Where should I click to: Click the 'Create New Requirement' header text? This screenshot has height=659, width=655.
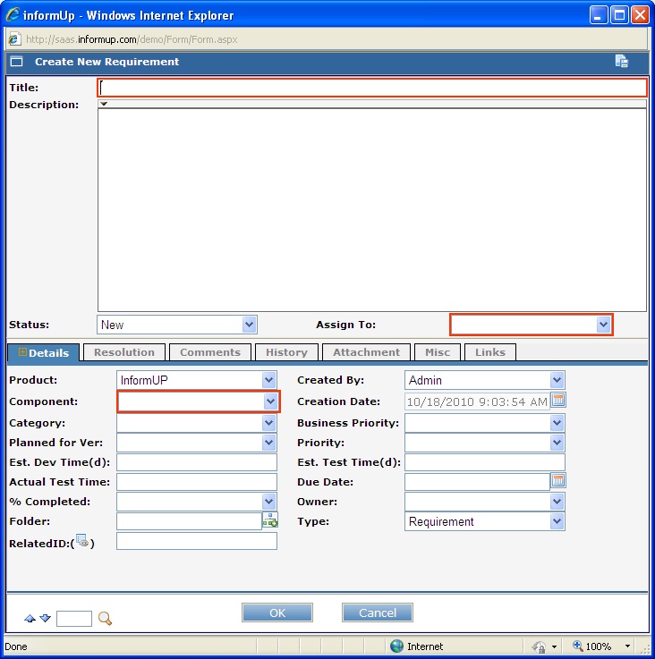[x=106, y=62]
